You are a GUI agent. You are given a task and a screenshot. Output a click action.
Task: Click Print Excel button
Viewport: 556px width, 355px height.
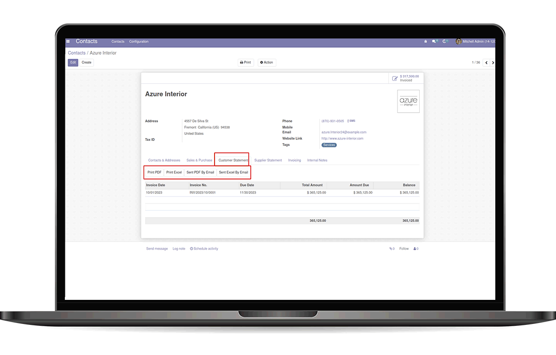(x=174, y=172)
